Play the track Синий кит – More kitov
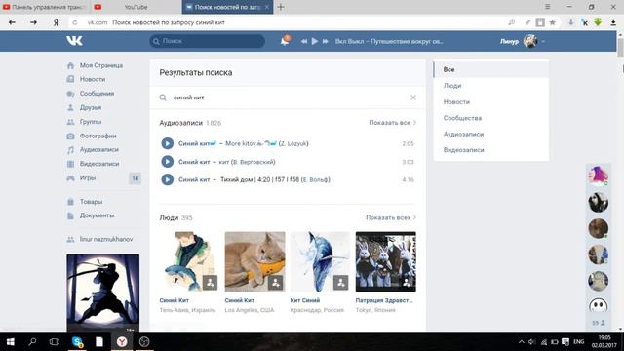624x351 pixels. tap(167, 143)
